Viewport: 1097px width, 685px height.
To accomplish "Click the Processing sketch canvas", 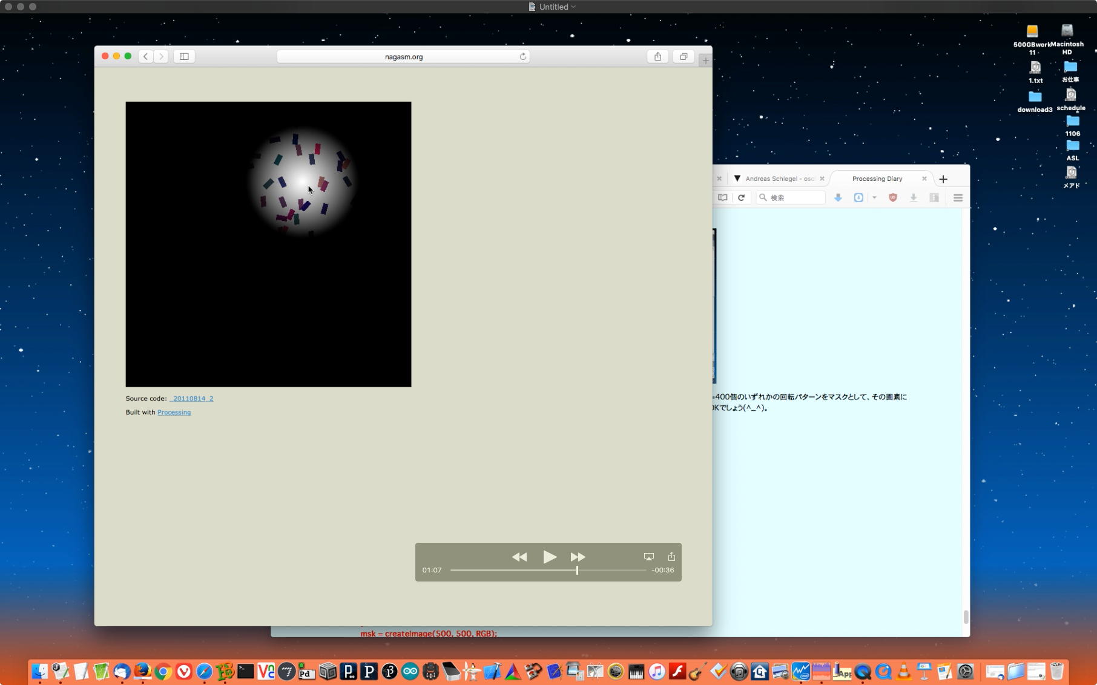I will click(x=268, y=244).
